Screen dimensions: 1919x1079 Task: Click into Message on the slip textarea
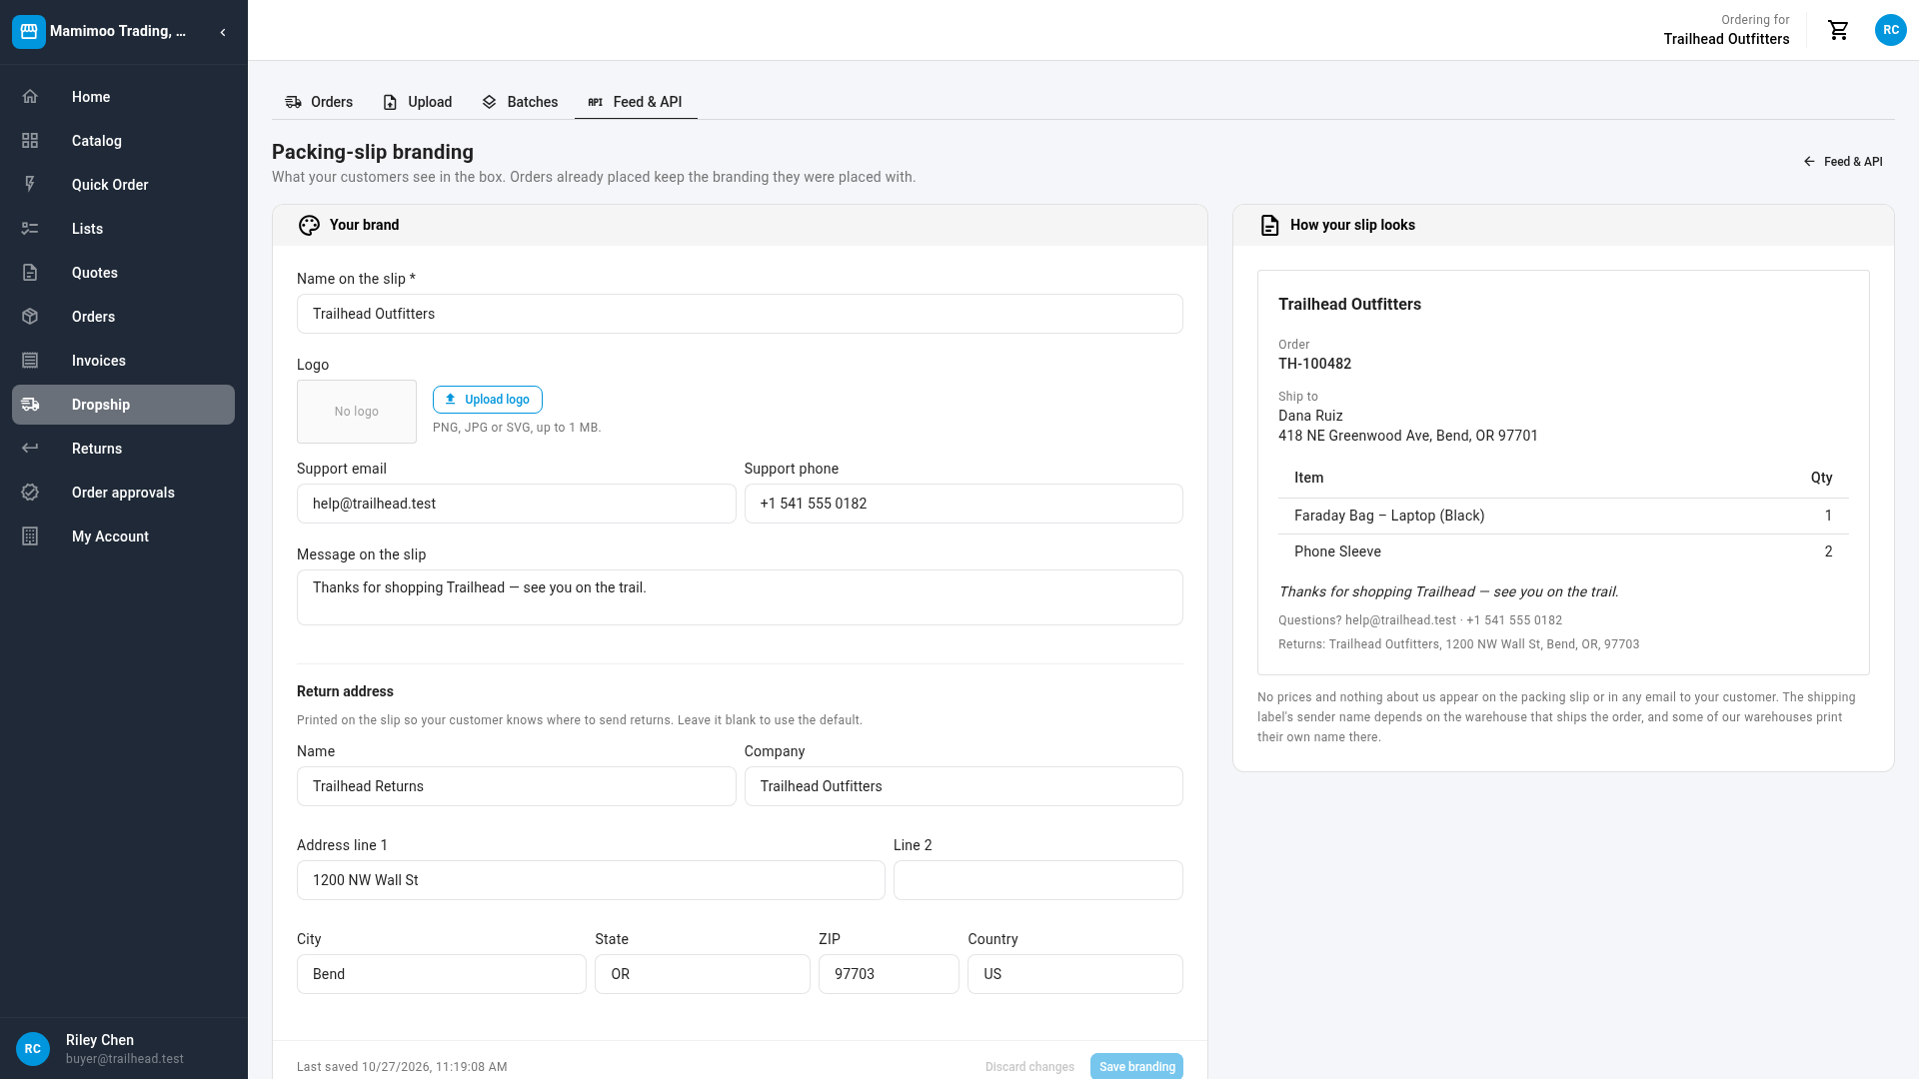point(740,597)
